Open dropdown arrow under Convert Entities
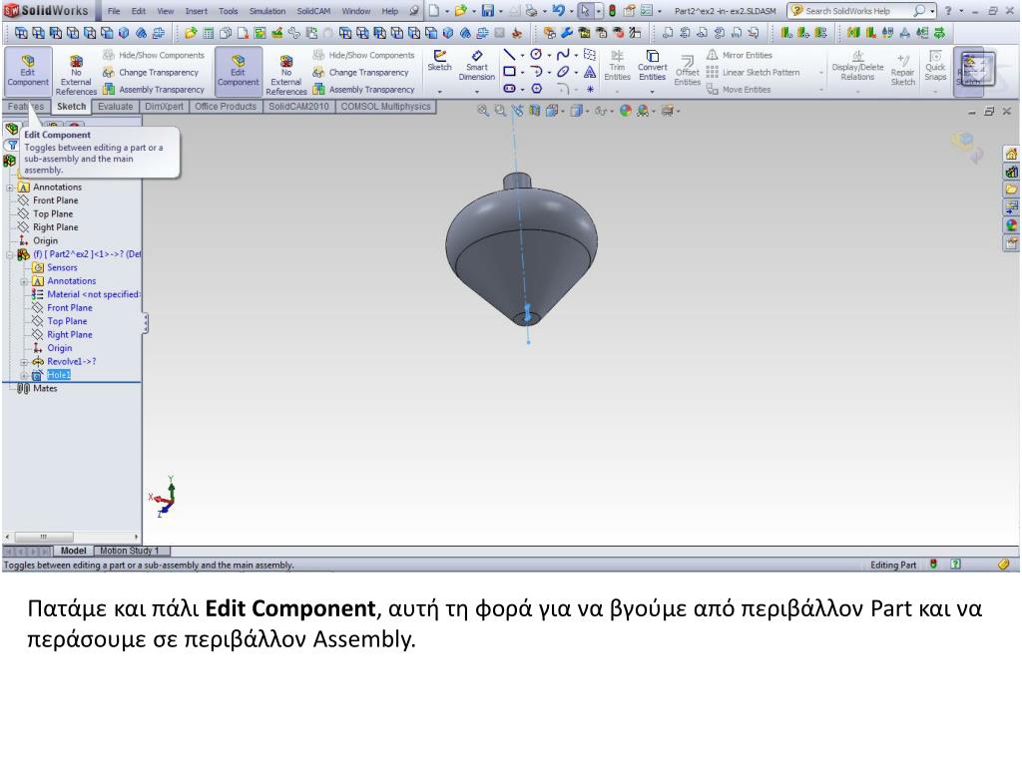Image resolution: width=1022 pixels, height=766 pixels. [652, 92]
